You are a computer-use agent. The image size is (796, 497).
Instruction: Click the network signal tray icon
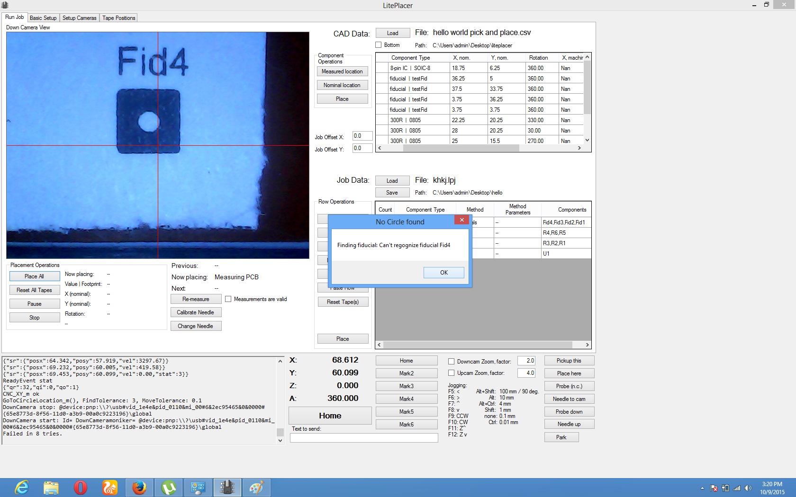tap(737, 488)
